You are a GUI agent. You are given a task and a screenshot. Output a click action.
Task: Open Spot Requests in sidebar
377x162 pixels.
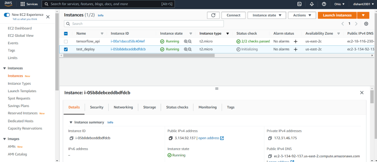19,98
